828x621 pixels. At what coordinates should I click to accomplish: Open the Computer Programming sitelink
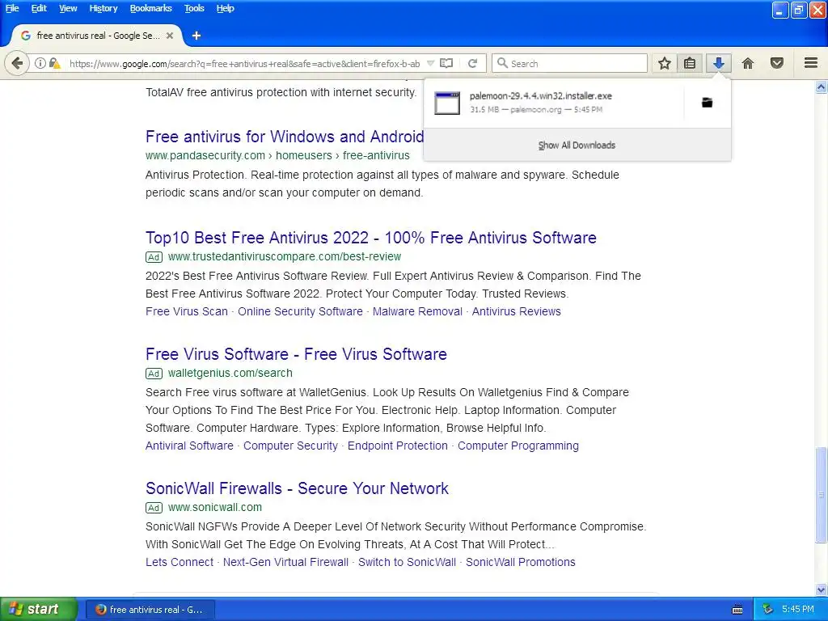click(x=518, y=446)
